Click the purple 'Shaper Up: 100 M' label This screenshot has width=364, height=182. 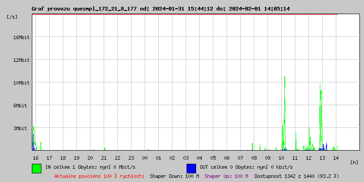pyautogui.click(x=226, y=176)
